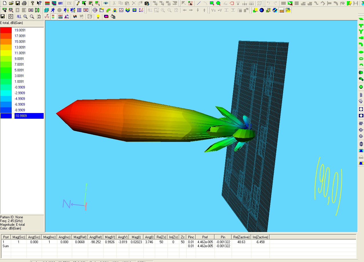The width and height of the screenshot is (364, 262).
Task: Click the Re(Zactive) column header
Action: tap(241, 237)
